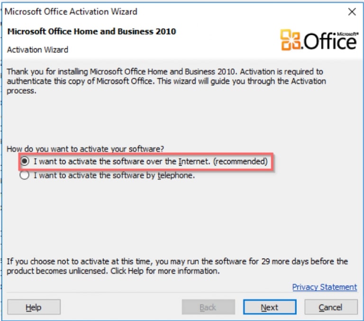Click the "Microsoft Office Home and Business 2010" heading

92,32
